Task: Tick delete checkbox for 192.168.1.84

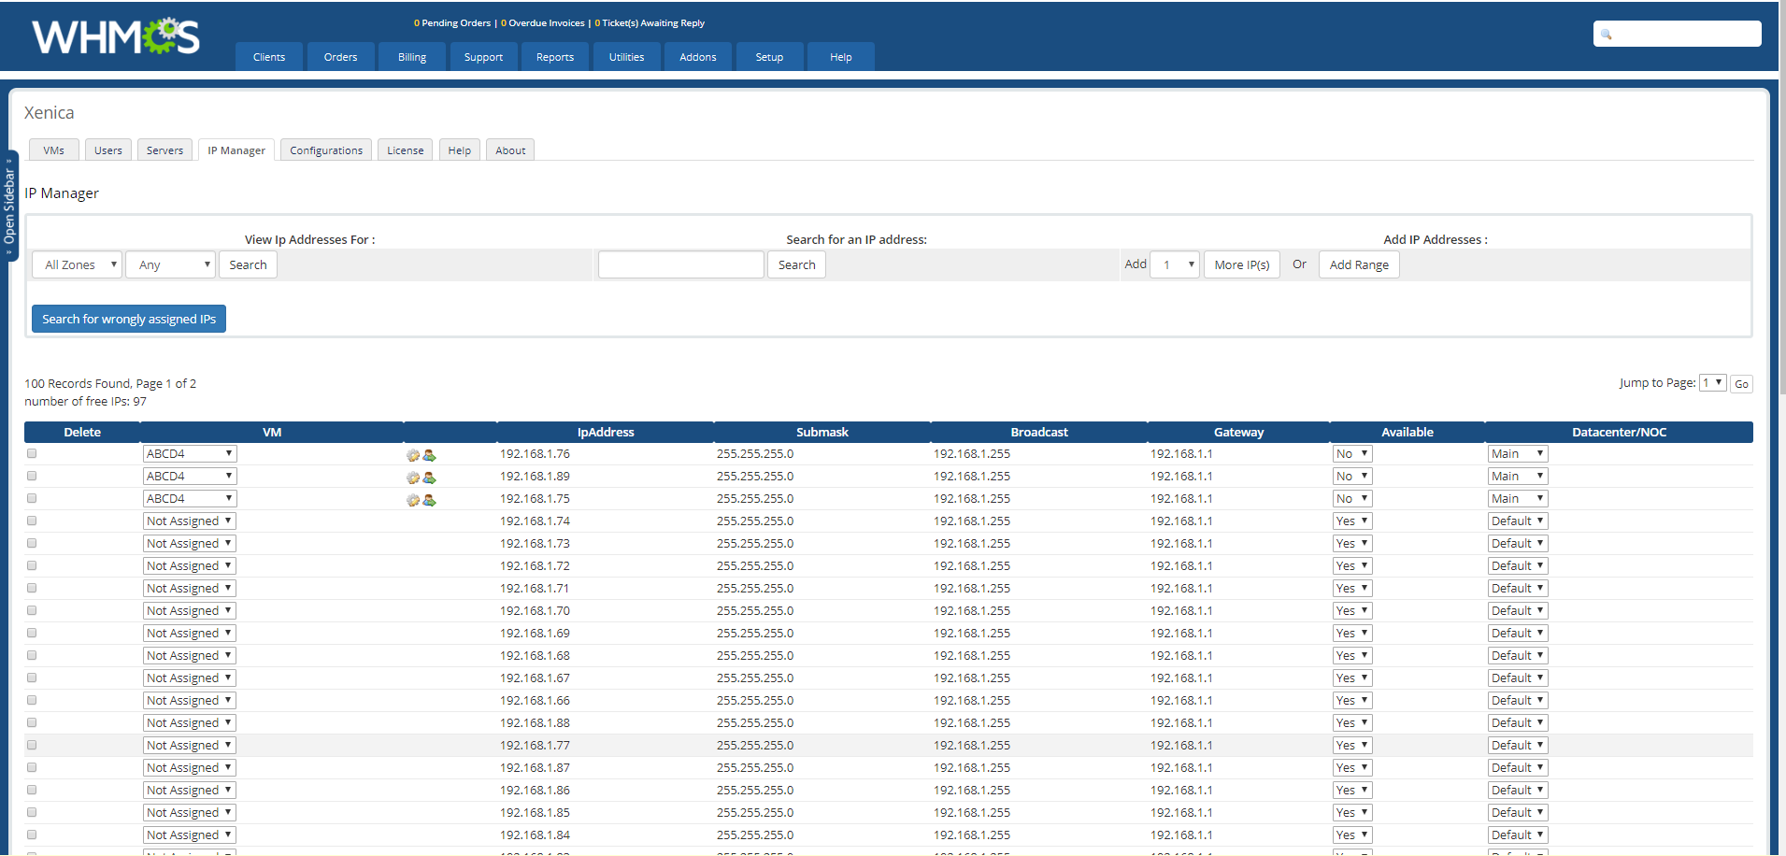Action: [x=32, y=835]
